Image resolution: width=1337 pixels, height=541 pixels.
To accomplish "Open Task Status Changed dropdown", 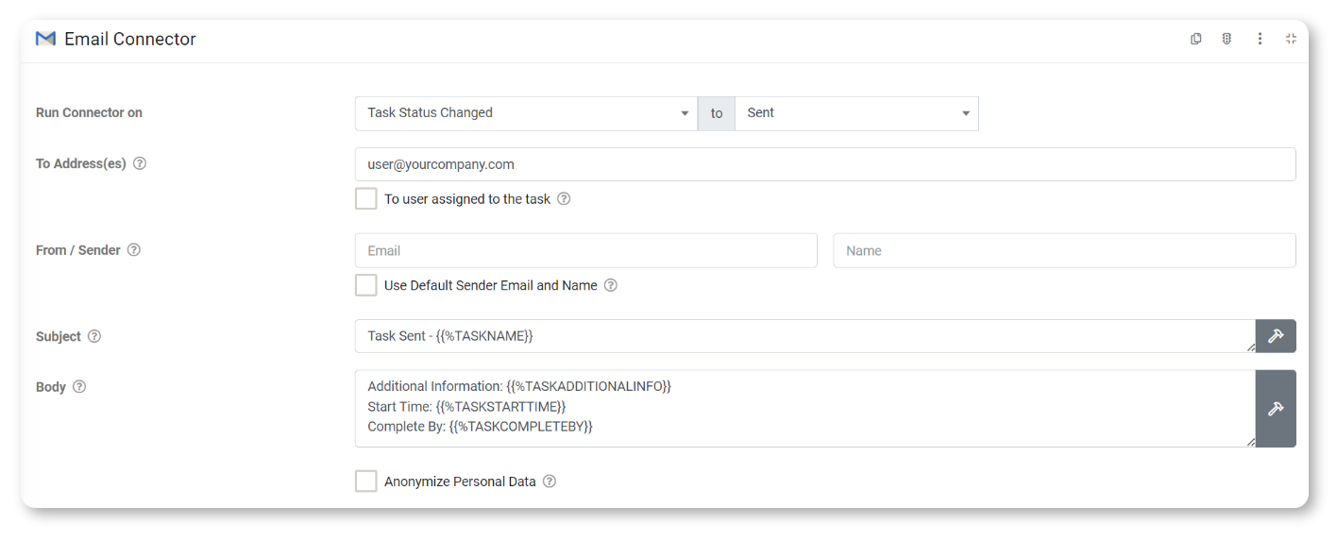I will pyautogui.click(x=526, y=113).
